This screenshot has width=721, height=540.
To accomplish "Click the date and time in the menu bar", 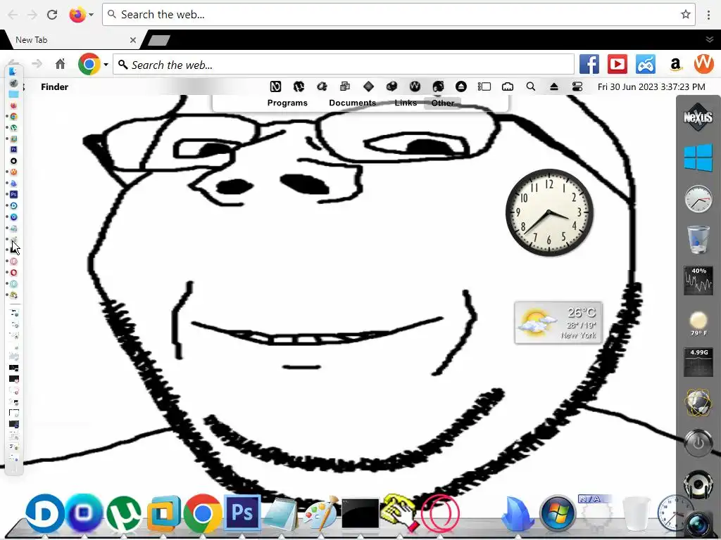I will coord(651,86).
